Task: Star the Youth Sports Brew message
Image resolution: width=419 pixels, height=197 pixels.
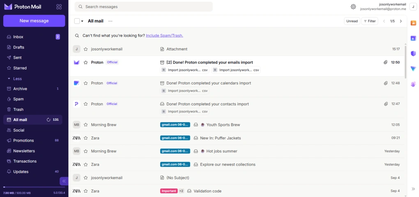Action: (x=85, y=125)
